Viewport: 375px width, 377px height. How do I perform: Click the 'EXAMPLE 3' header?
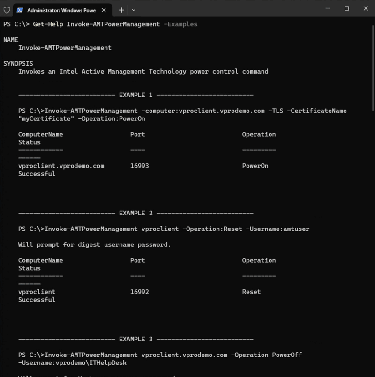(136, 339)
